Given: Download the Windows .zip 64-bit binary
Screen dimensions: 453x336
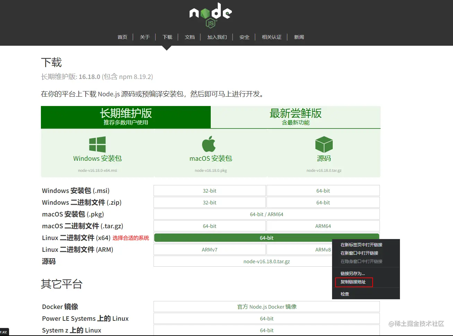Looking at the screenshot, I should click(x=323, y=203).
